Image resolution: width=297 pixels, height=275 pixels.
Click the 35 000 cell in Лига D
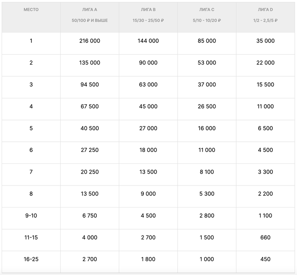click(x=266, y=41)
